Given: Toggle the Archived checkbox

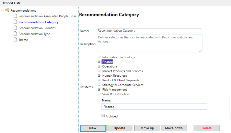Looking at the screenshot, I should (x=103, y=116).
